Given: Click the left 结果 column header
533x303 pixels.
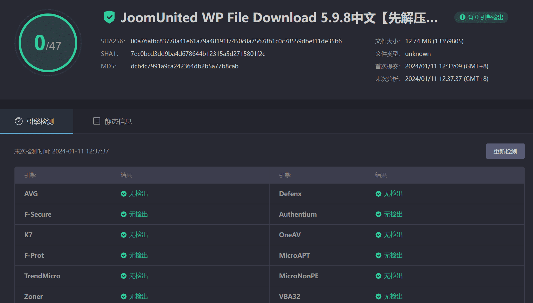Looking at the screenshot, I should point(126,175).
